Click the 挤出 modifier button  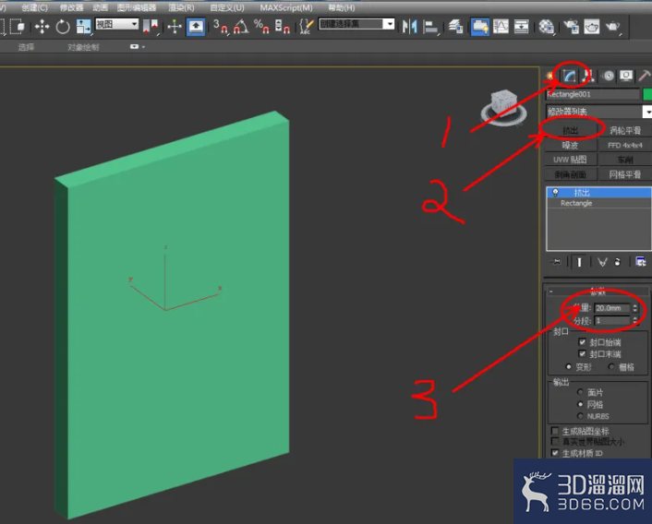(x=571, y=130)
